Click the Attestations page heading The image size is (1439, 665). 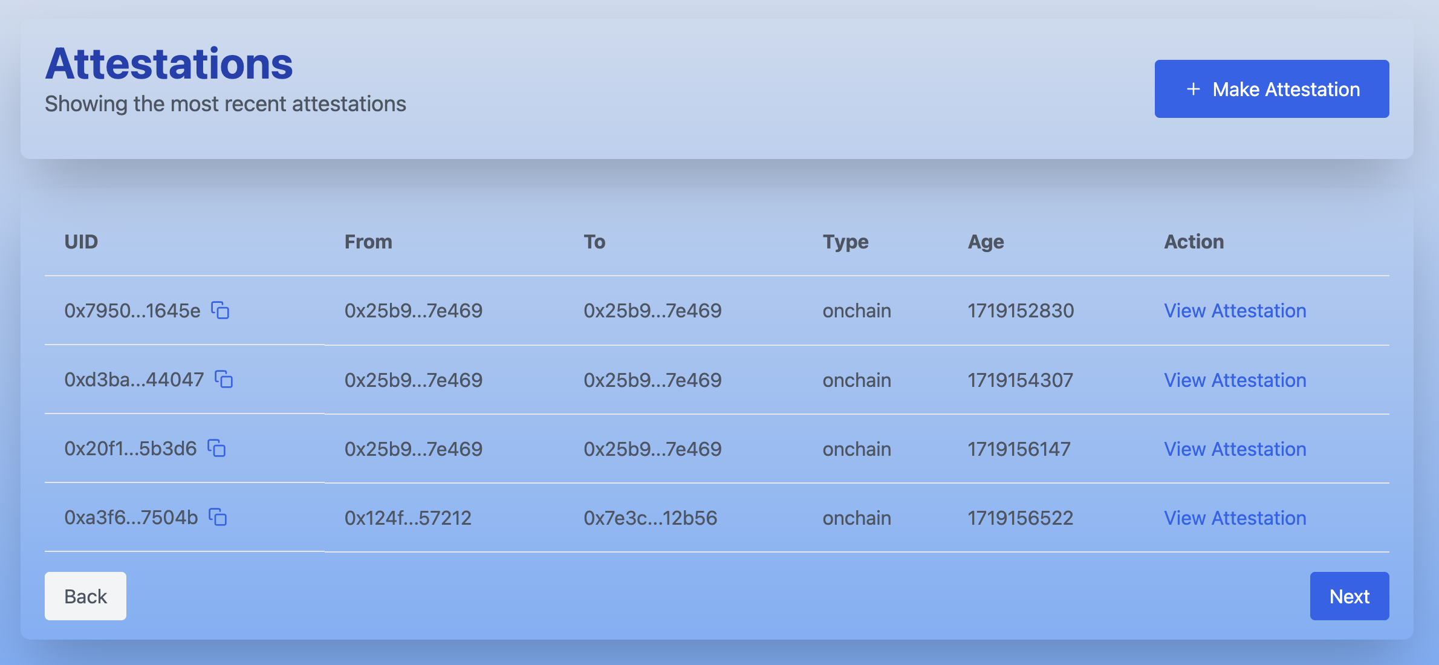click(x=169, y=64)
